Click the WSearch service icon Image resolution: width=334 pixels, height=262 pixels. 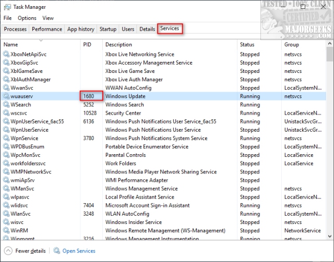(6, 105)
